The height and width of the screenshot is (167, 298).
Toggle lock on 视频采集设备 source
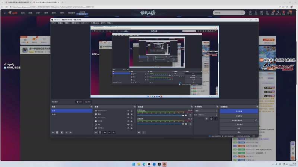(x=131, y=111)
